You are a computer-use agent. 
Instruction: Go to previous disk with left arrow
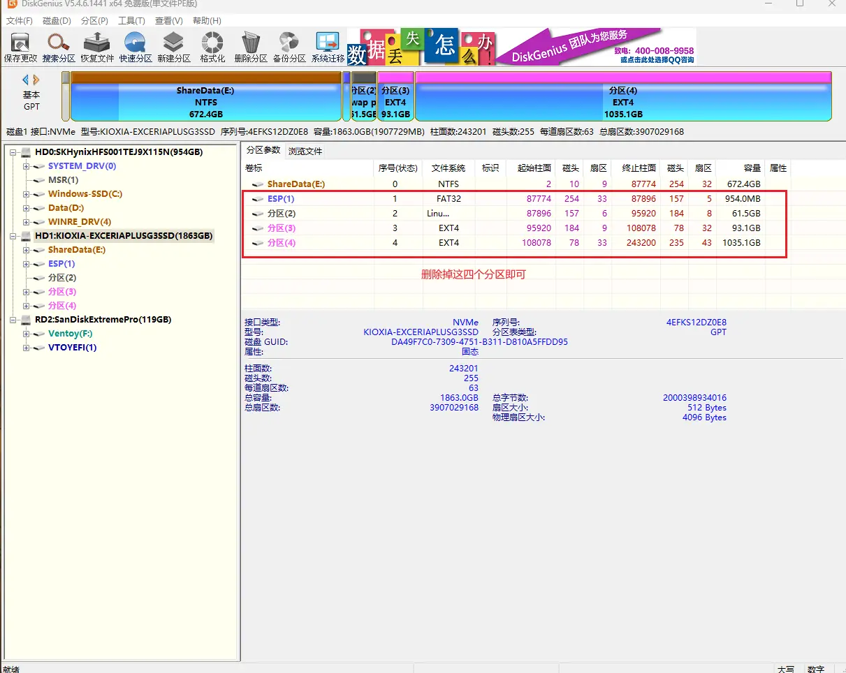point(26,80)
